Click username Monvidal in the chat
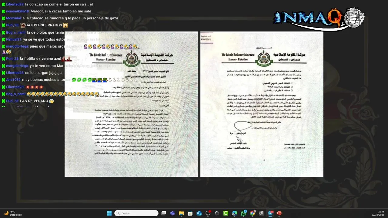The image size is (388, 218). click(14, 18)
